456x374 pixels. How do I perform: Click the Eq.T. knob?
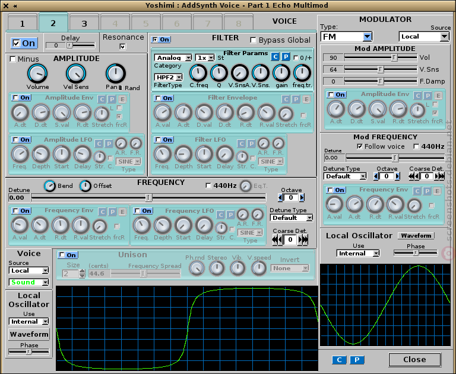[x=245, y=186]
